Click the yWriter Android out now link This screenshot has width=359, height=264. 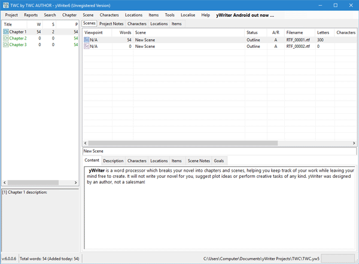coord(245,16)
